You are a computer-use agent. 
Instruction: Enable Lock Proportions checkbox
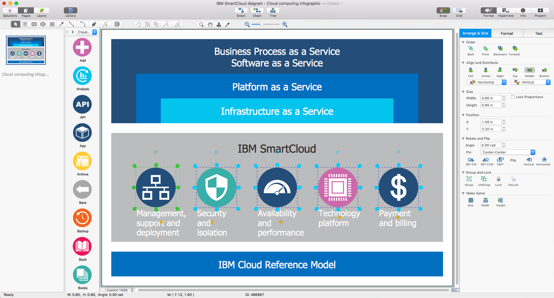click(512, 97)
